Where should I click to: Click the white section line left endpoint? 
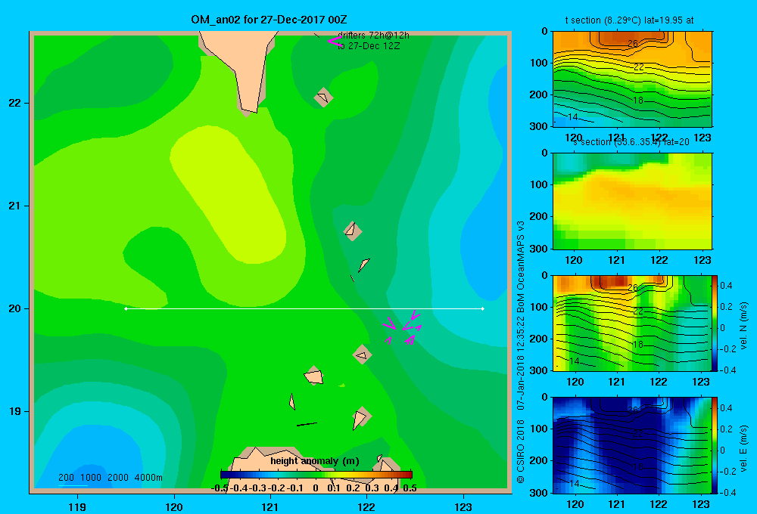click(126, 308)
